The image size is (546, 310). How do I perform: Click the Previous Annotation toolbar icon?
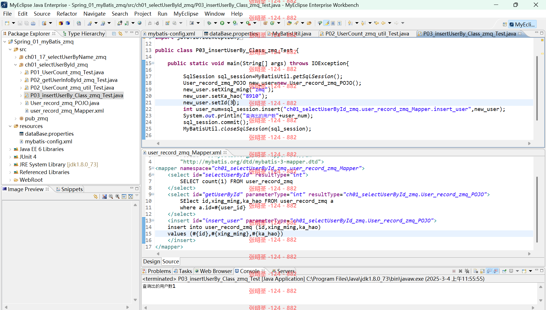pos(363,23)
